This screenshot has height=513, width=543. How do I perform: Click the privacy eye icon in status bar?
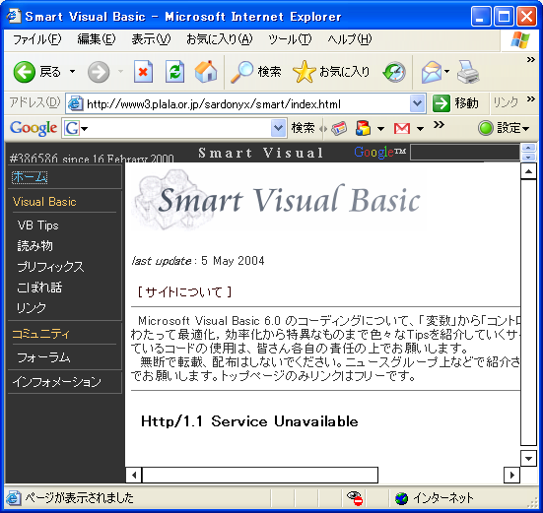pos(355,498)
